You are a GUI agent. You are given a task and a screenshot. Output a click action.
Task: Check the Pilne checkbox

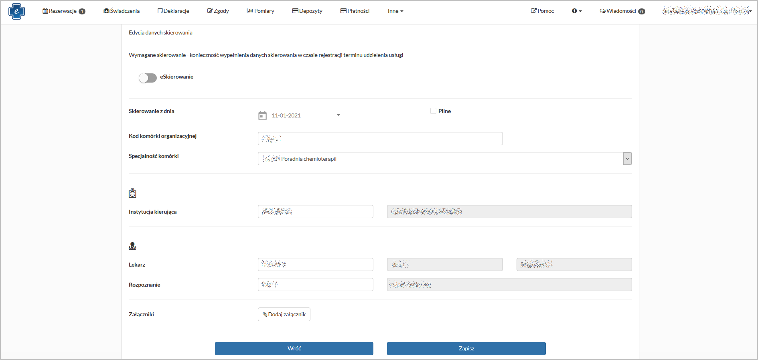click(433, 111)
